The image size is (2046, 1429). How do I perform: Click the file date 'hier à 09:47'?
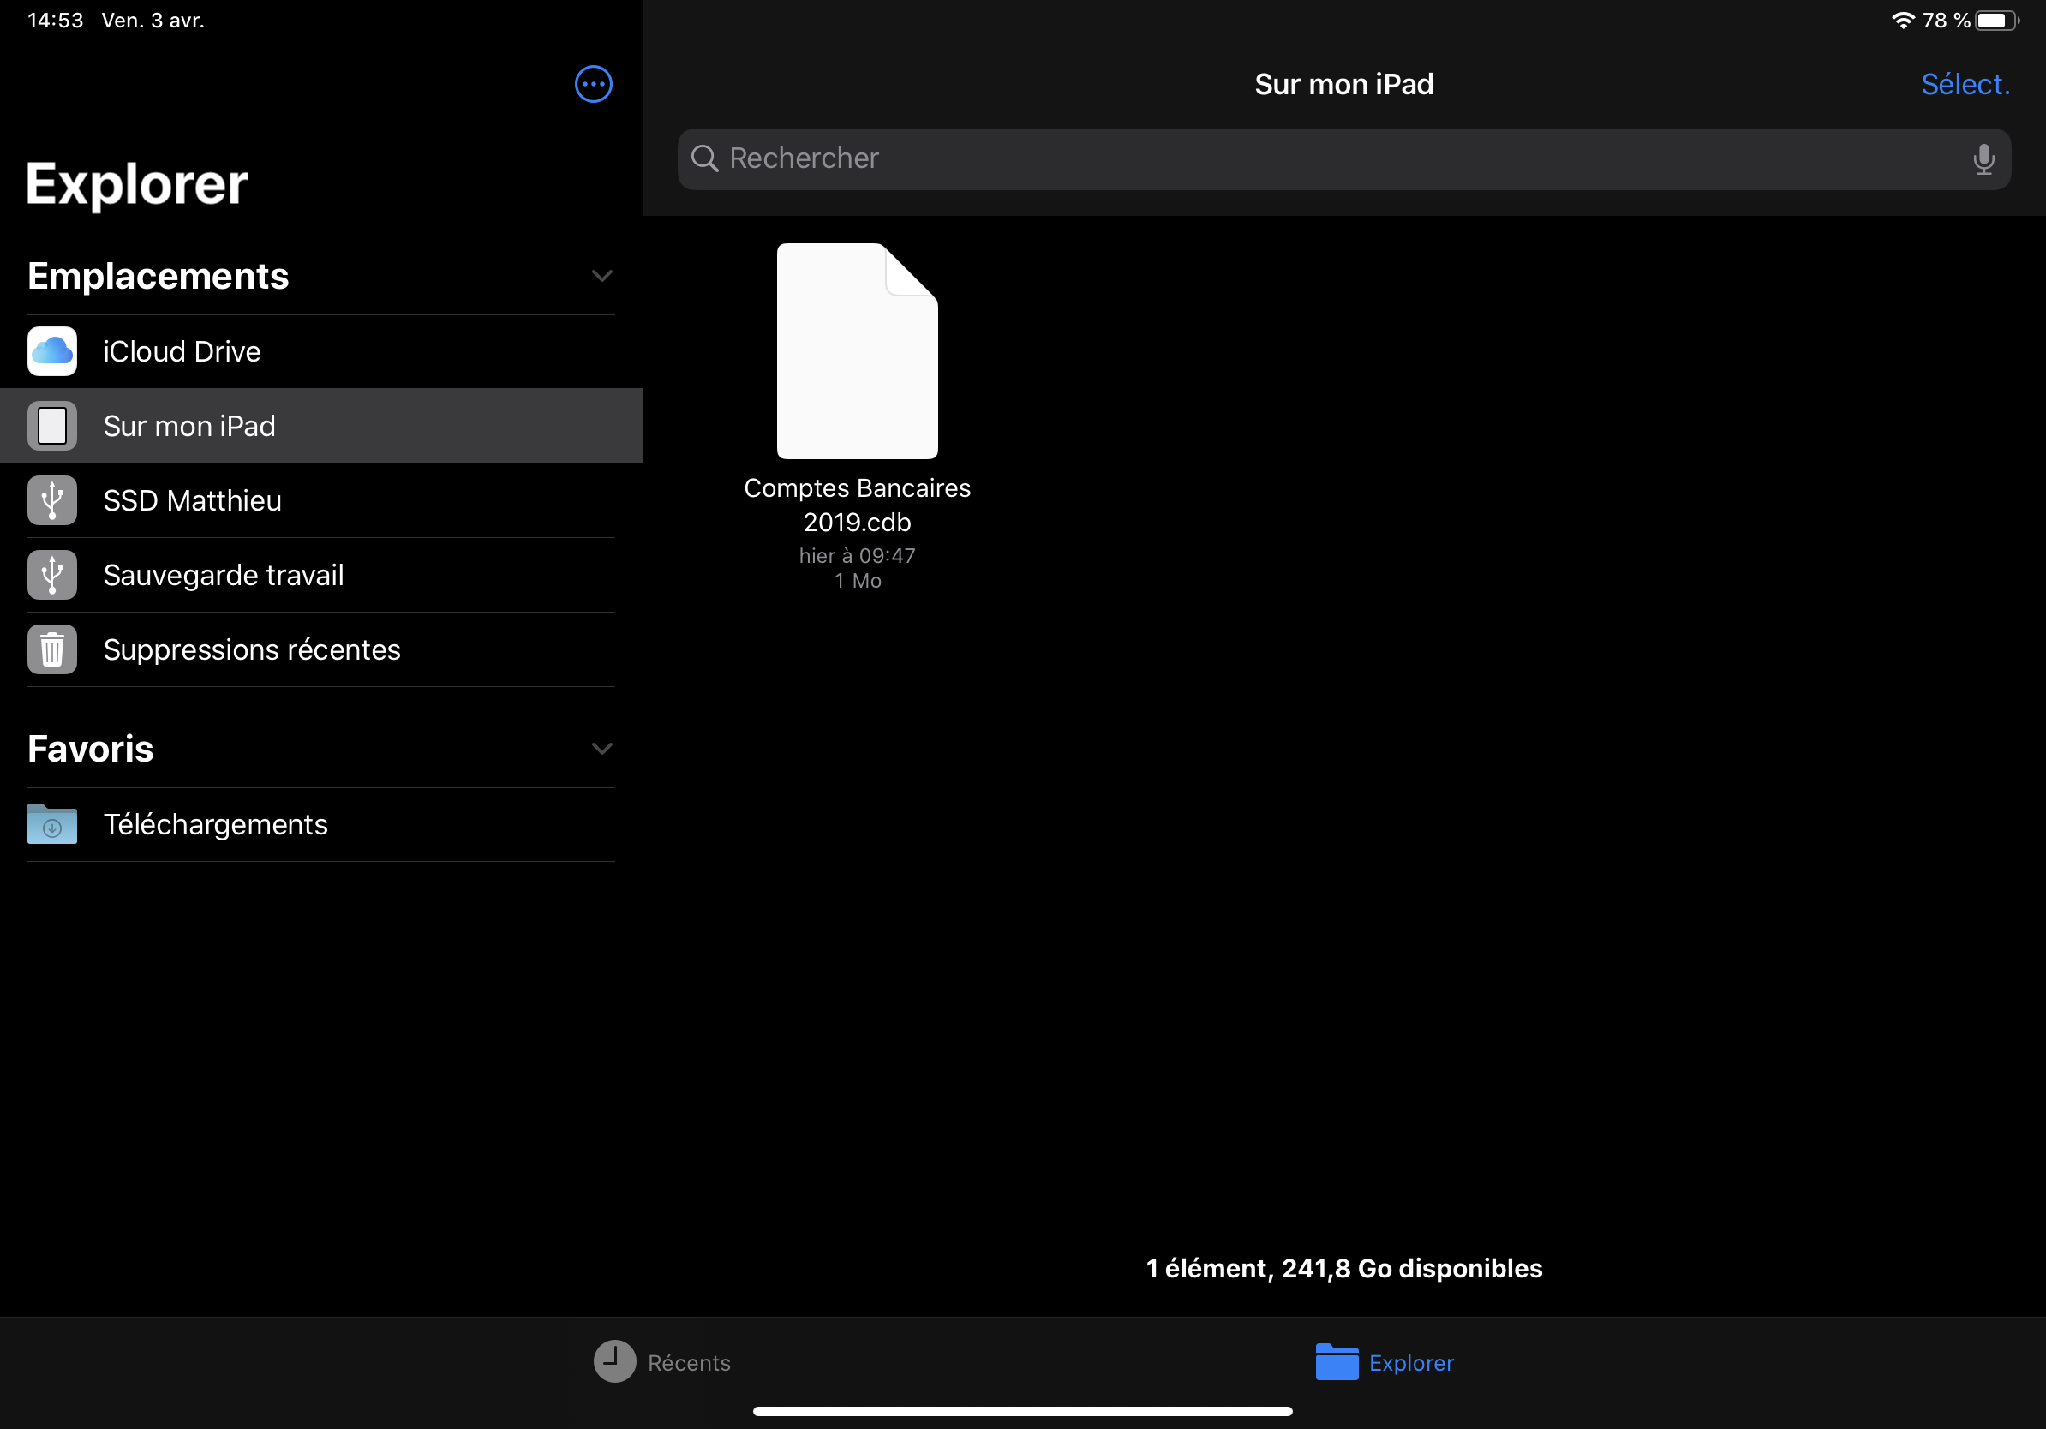pos(858,556)
